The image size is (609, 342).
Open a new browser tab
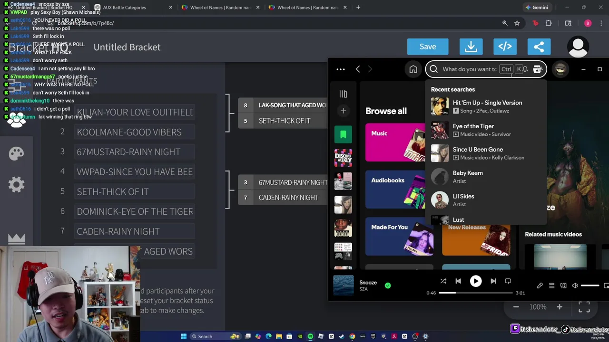[x=358, y=8]
